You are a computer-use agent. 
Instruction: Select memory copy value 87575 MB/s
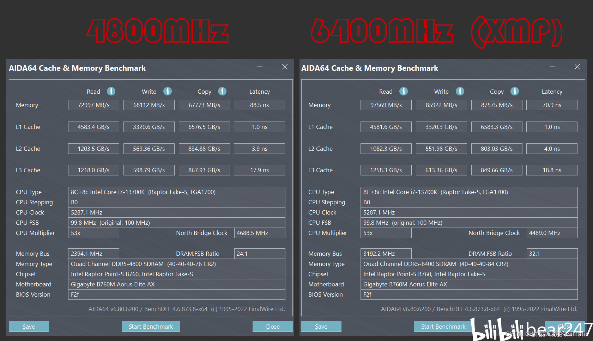coord(497,105)
